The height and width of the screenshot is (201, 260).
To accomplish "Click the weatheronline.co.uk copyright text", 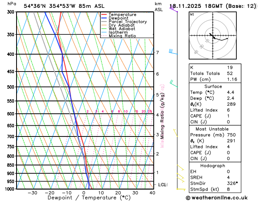I will [217, 198].
